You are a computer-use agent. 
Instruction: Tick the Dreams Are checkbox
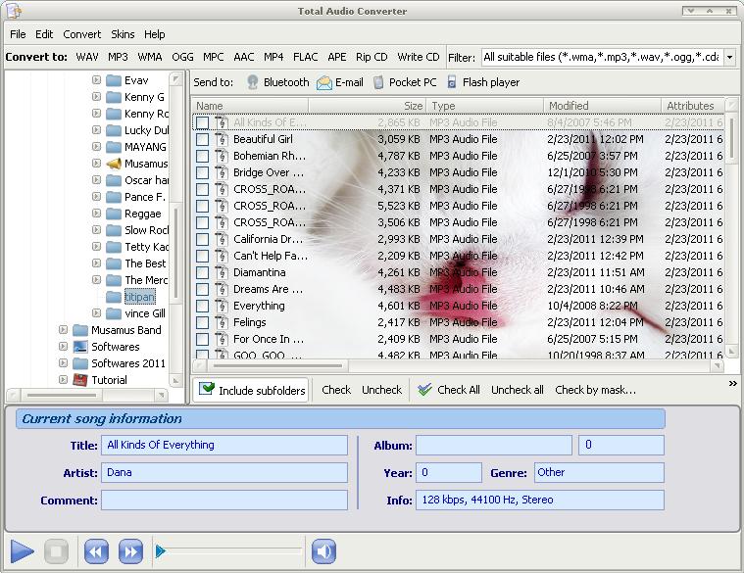202,289
